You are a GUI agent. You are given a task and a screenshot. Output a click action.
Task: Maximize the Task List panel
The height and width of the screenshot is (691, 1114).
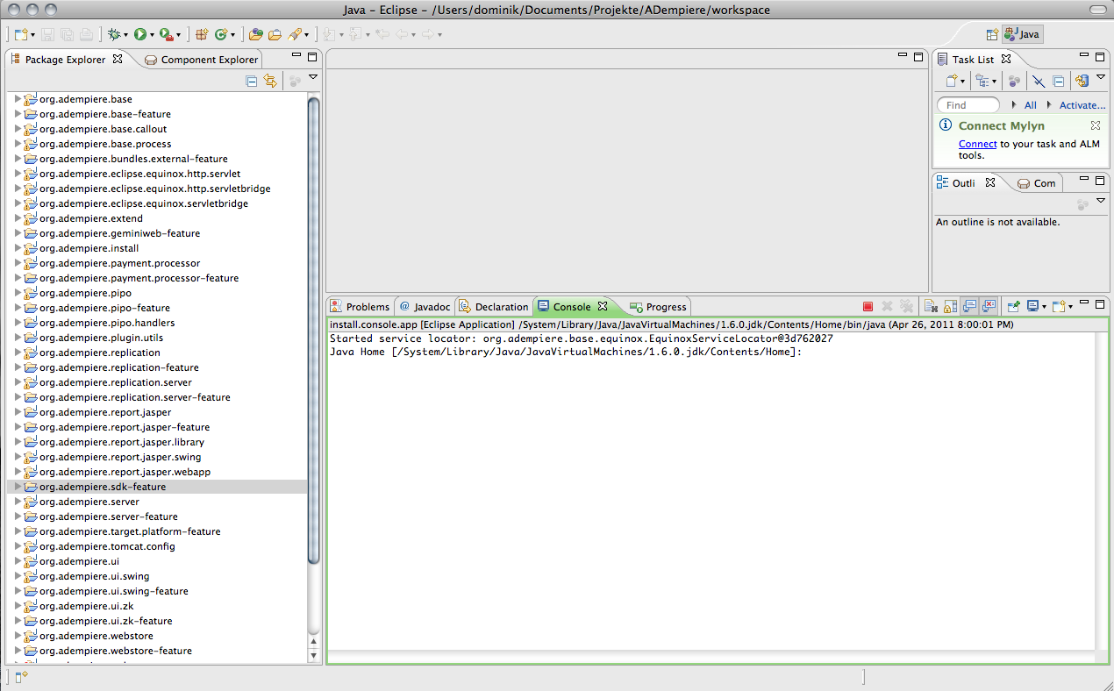click(1100, 57)
